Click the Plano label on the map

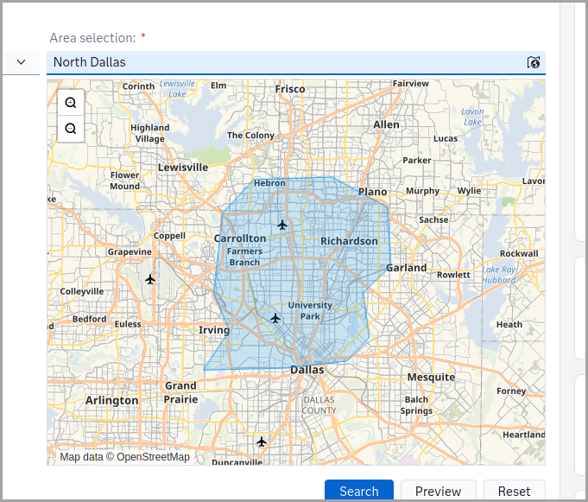[x=372, y=192]
